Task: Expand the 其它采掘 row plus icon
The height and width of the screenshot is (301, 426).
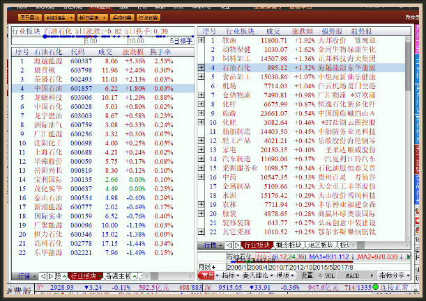Action: (201, 231)
